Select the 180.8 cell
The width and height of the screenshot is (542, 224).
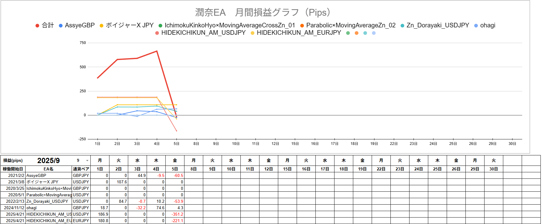(100, 221)
